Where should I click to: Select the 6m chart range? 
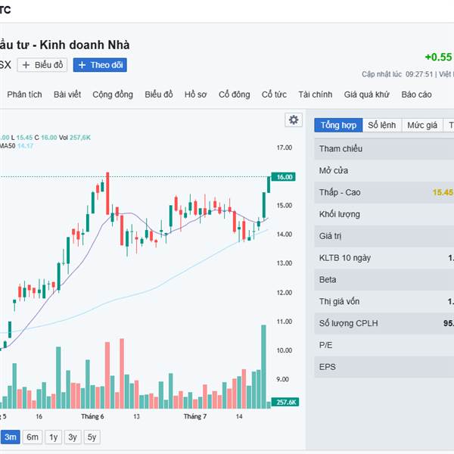coord(33,437)
